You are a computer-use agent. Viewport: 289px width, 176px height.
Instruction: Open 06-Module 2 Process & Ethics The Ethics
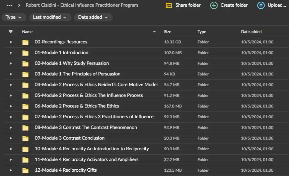(x=77, y=106)
